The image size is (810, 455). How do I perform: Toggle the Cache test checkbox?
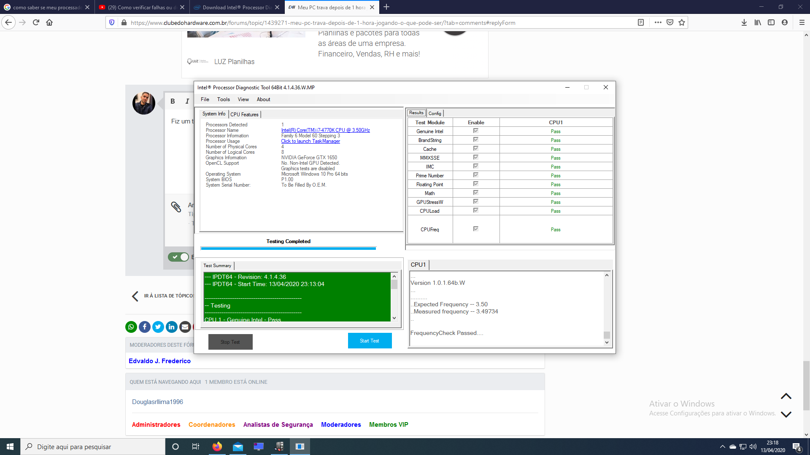[x=476, y=149]
